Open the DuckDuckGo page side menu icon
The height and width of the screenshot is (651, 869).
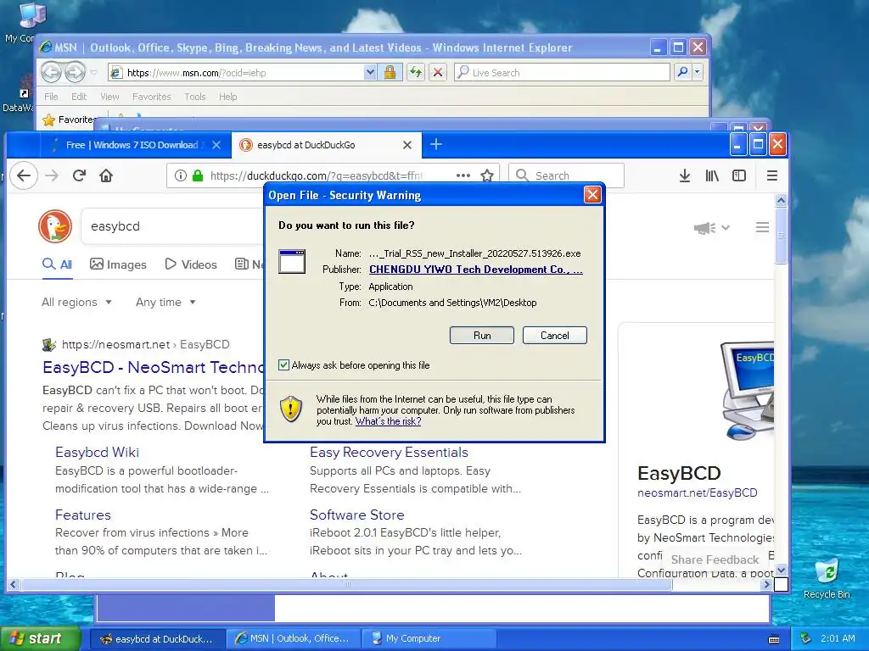tap(762, 227)
